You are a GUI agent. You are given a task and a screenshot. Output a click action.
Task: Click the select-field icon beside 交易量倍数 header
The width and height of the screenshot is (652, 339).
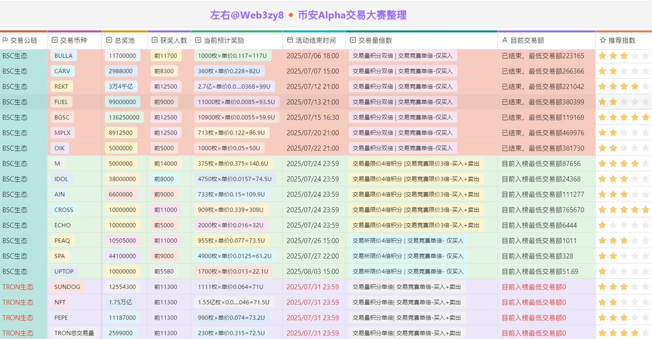point(353,40)
